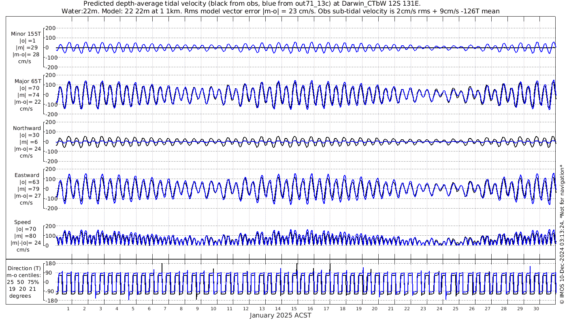
Task: Click day 10 tick label on the x-axis
Action: coord(213,309)
